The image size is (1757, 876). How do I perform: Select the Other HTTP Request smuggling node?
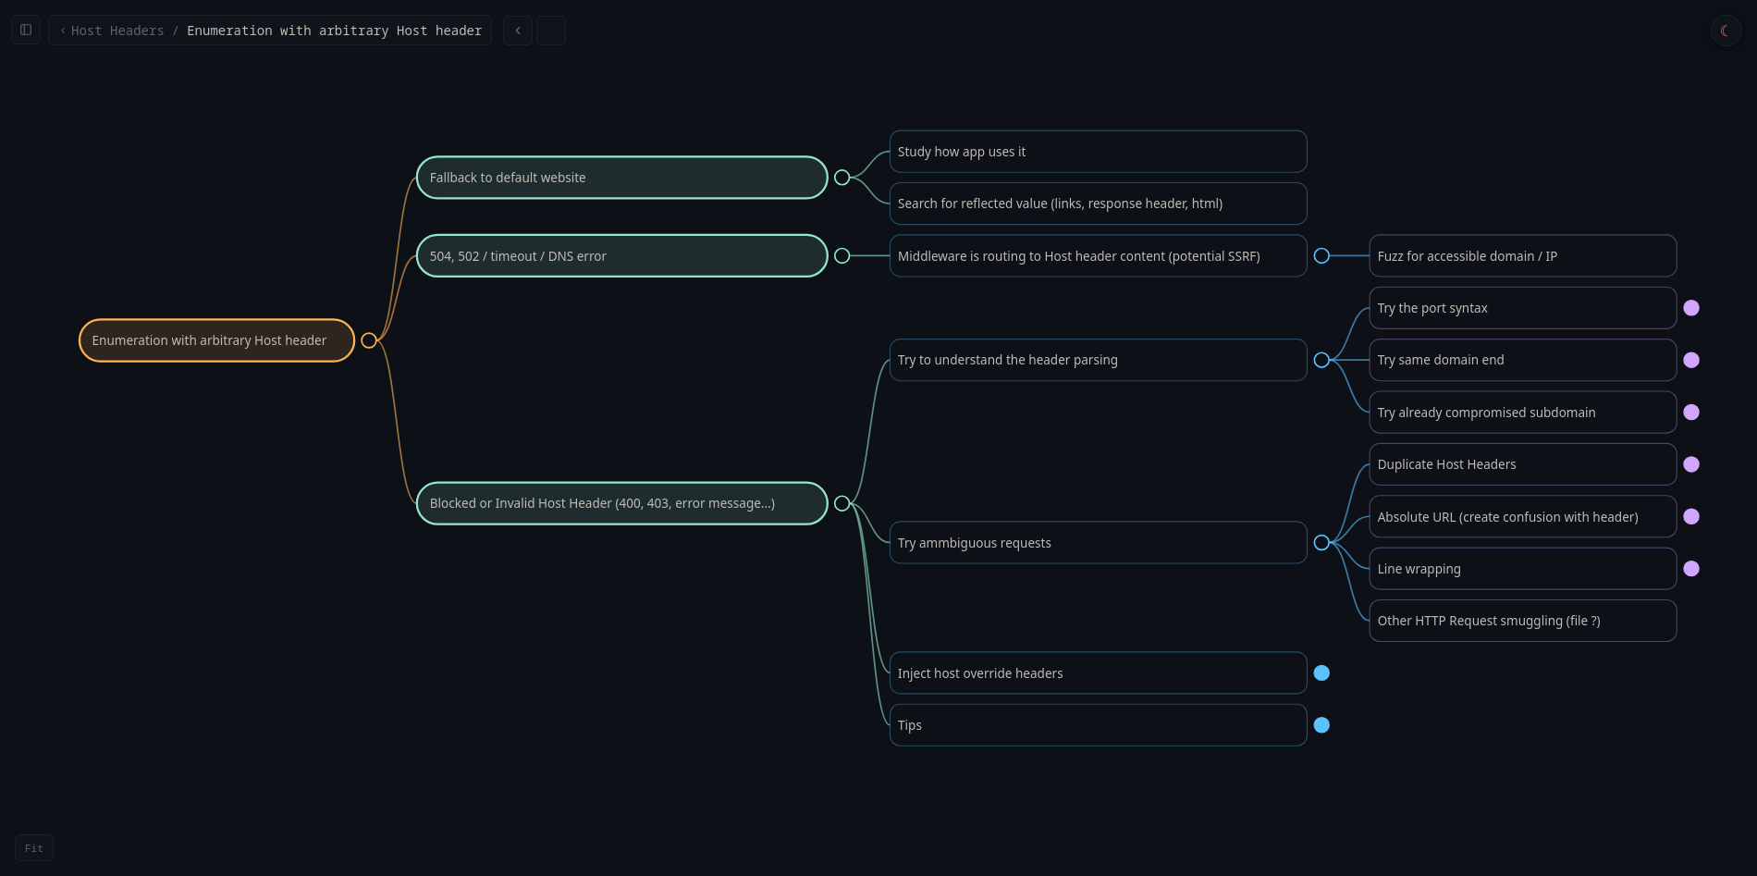click(x=1522, y=621)
